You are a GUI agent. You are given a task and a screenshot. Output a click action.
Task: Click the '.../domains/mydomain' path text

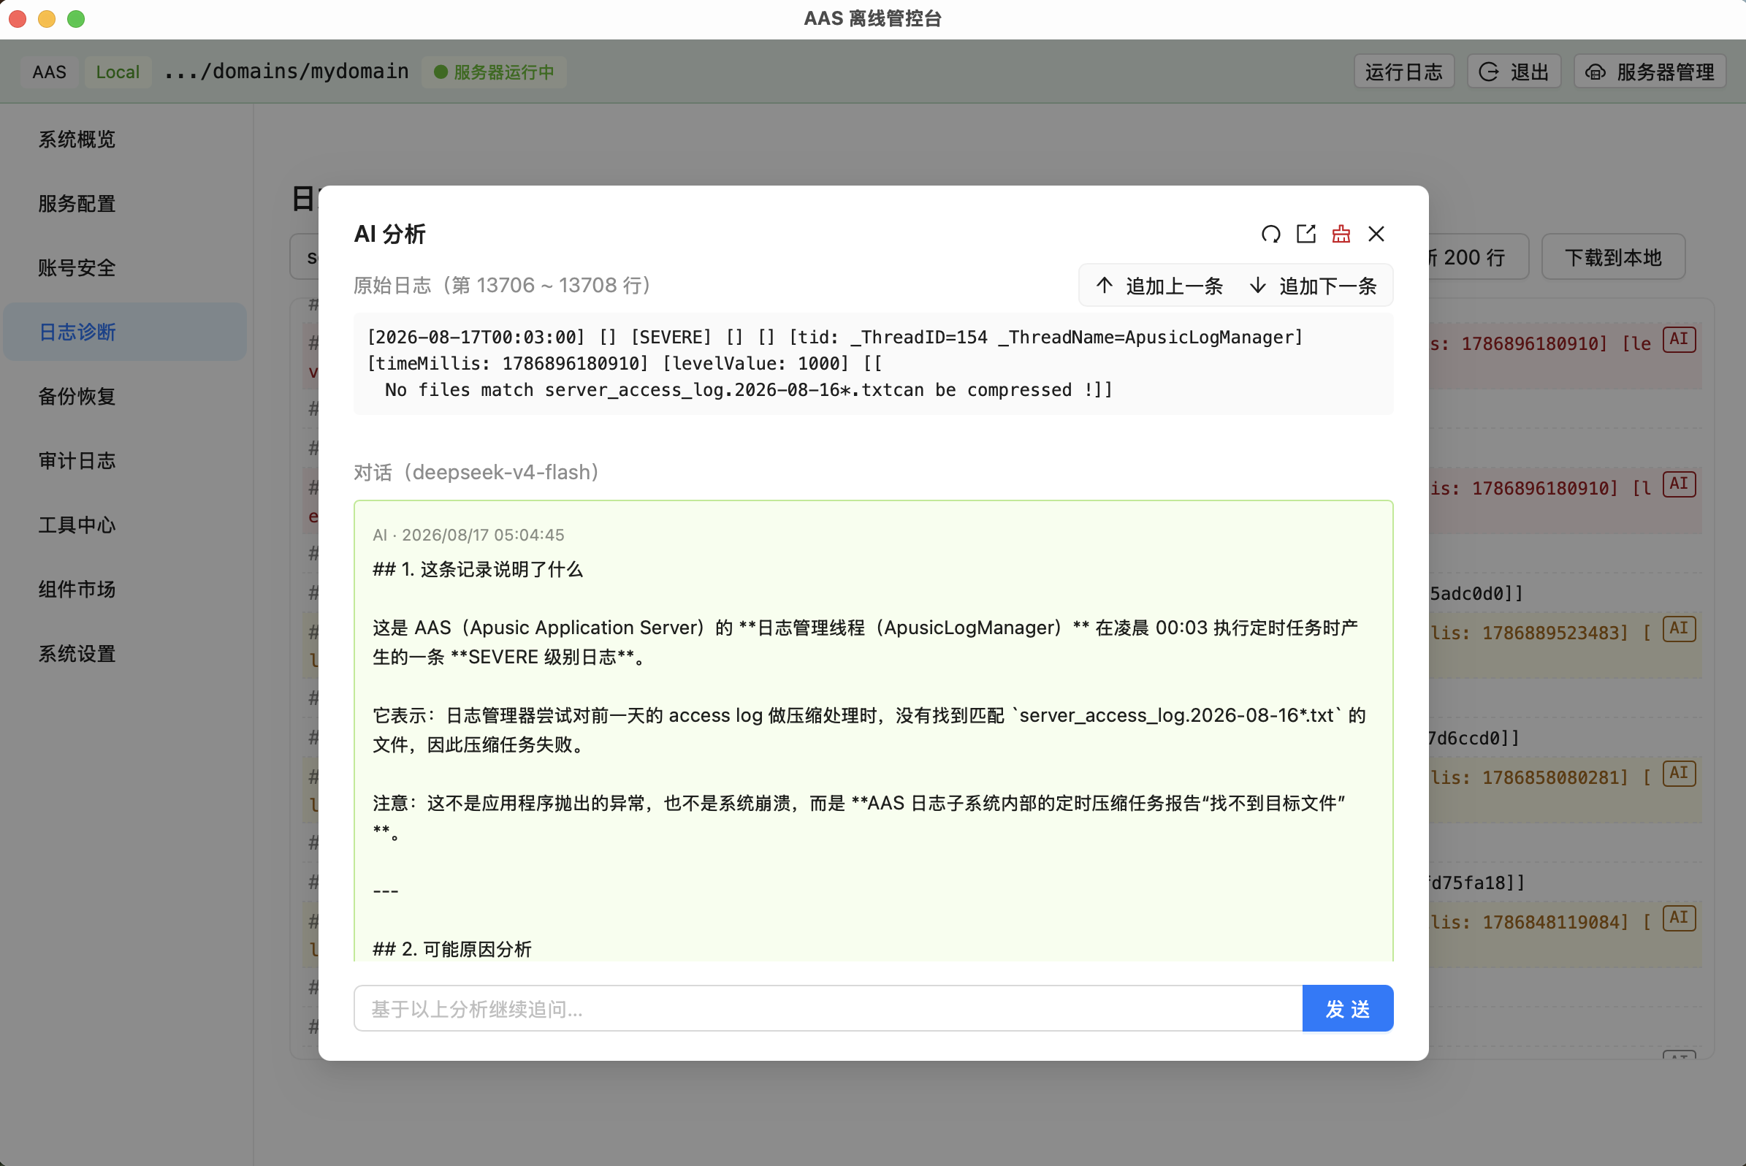tap(286, 72)
